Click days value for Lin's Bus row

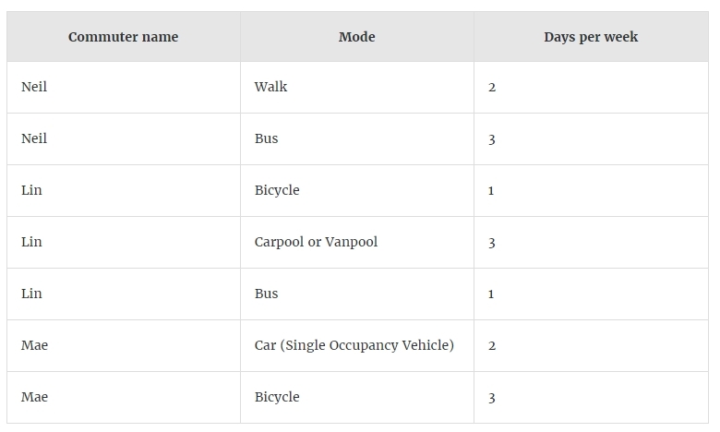point(591,294)
